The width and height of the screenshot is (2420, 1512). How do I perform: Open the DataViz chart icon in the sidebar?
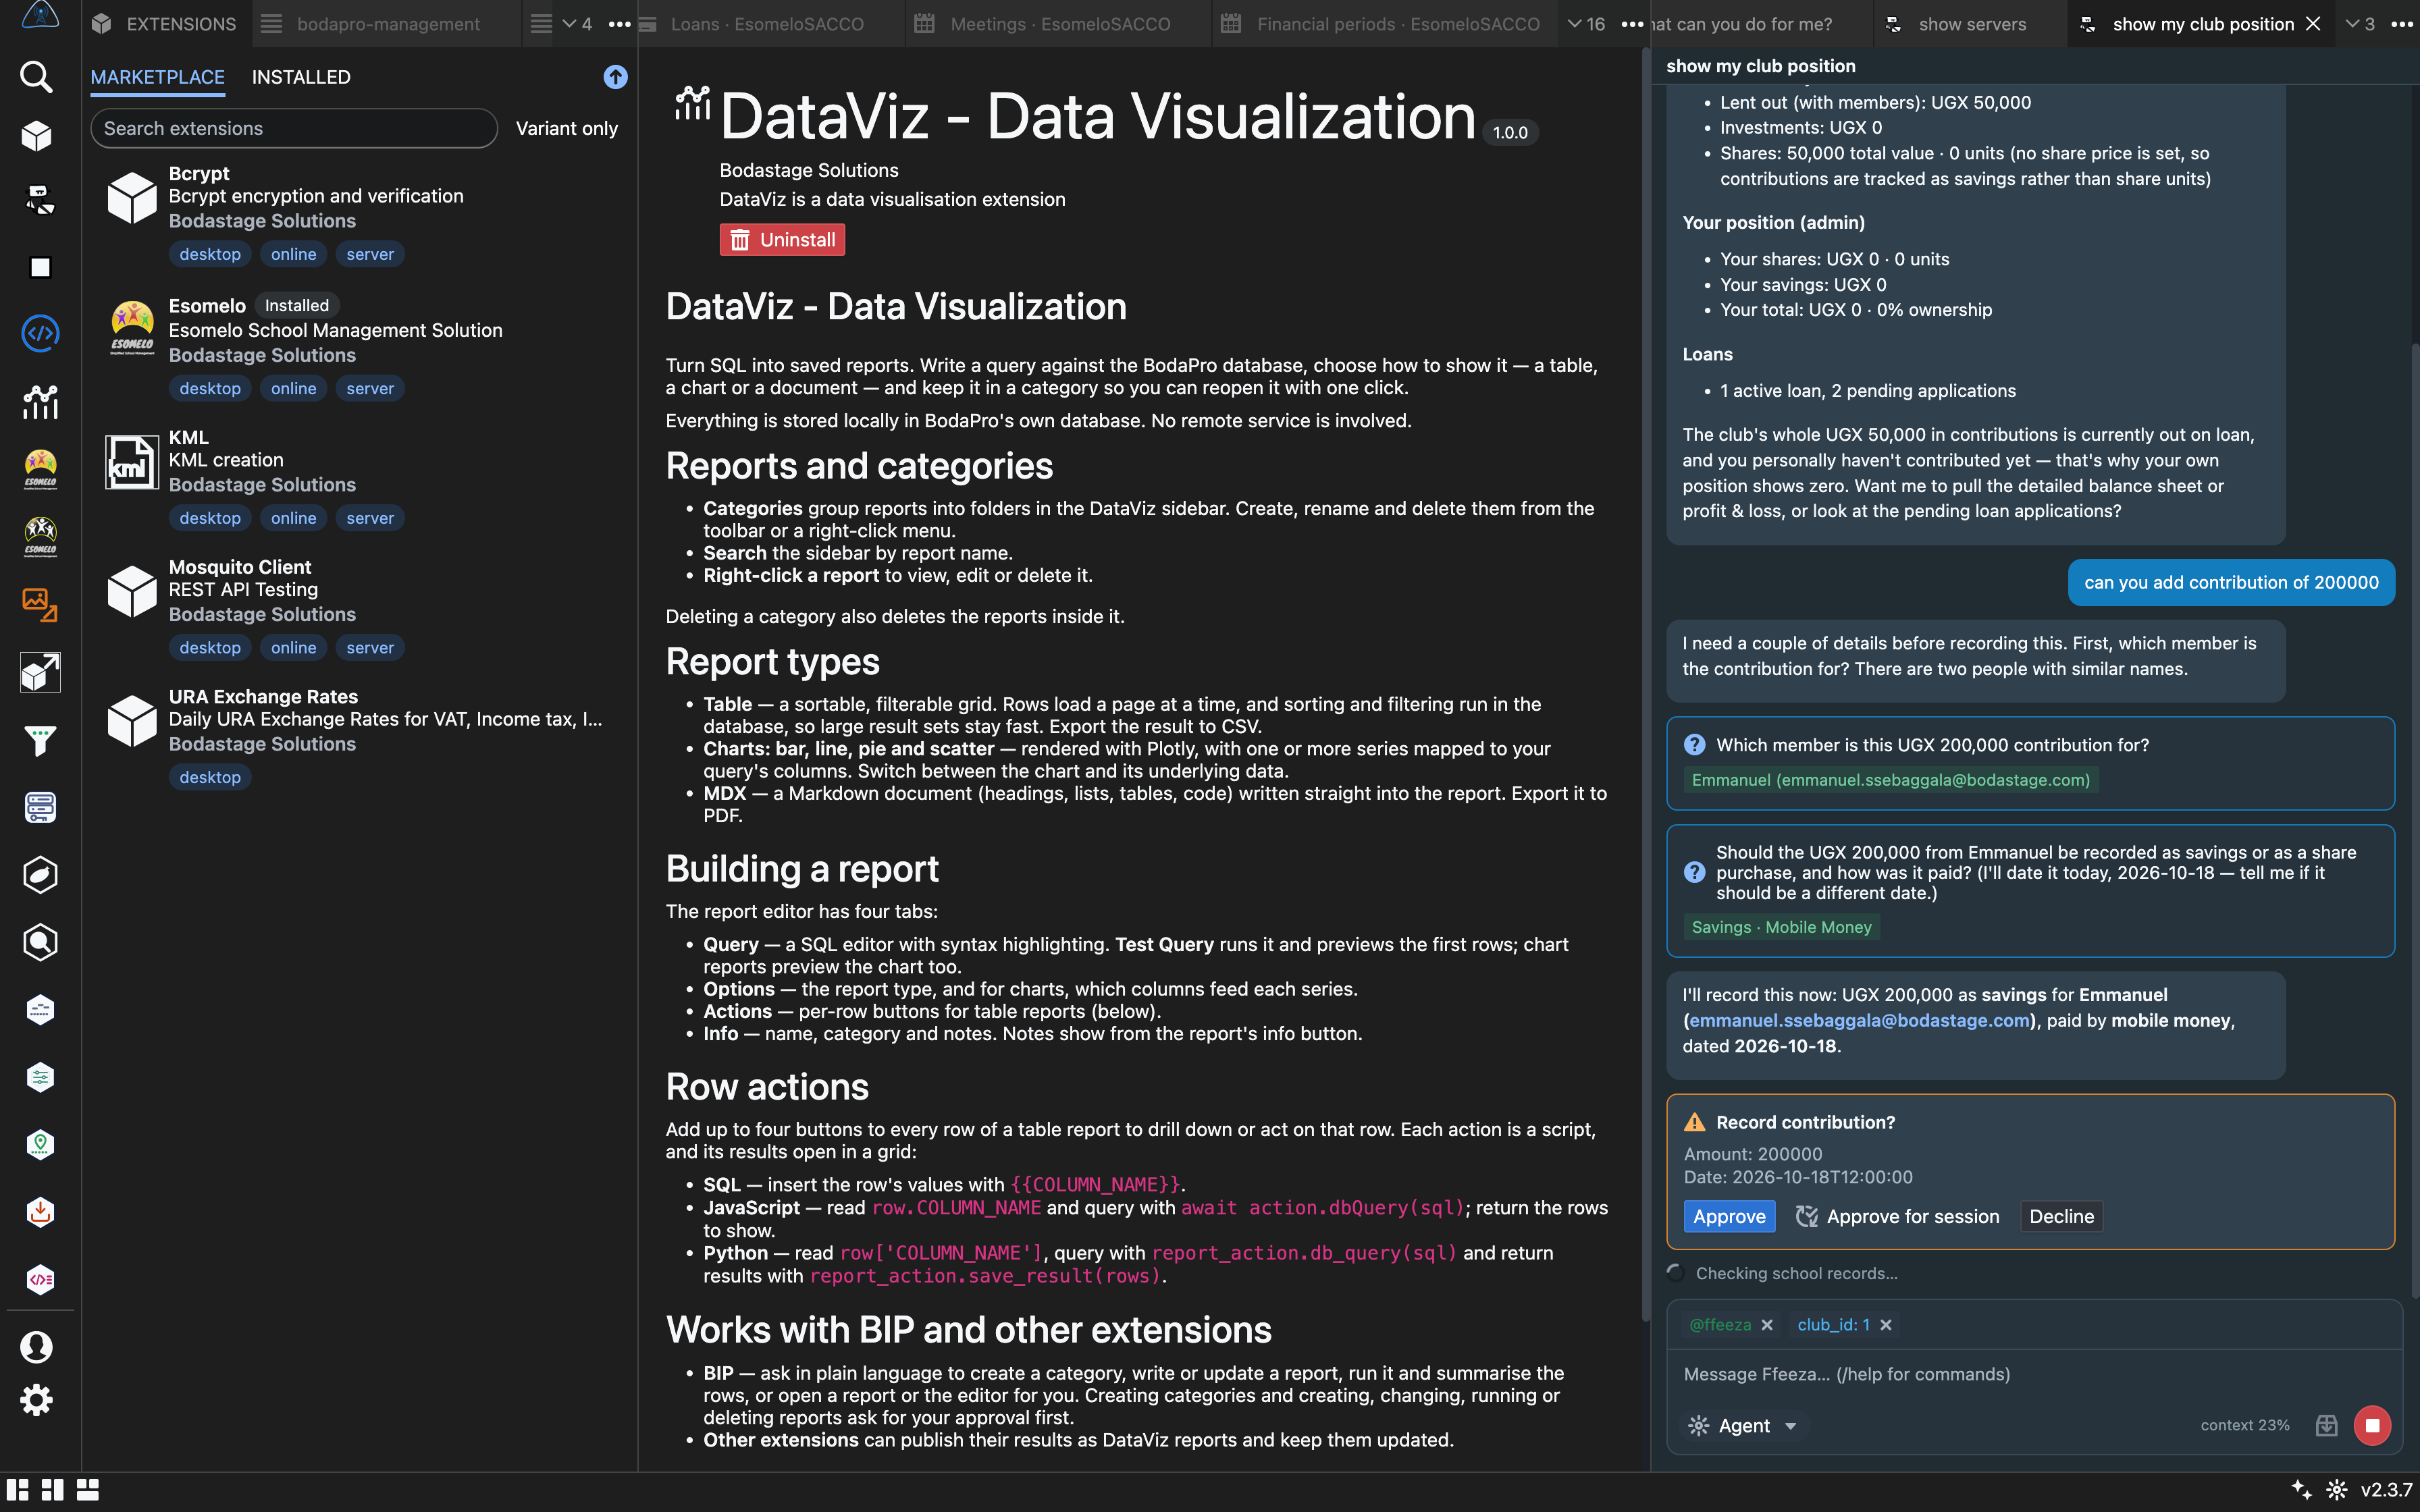40,402
